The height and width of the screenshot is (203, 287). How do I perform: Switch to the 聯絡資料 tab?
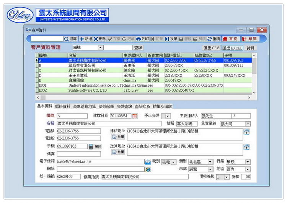tap(63, 106)
